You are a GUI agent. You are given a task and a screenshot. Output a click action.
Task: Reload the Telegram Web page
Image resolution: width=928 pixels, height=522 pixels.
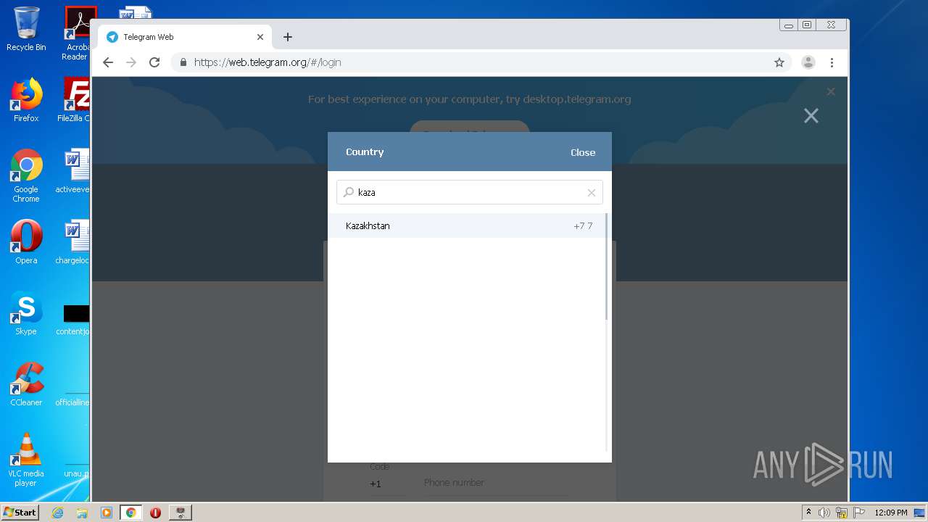pos(154,62)
